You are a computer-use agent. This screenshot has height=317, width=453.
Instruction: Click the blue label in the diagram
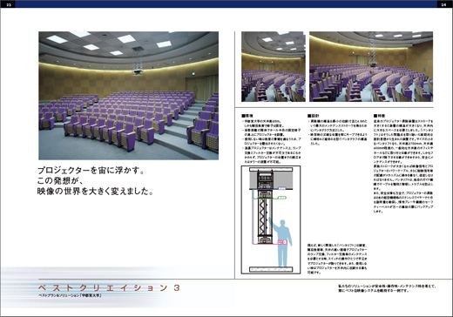click(282, 188)
